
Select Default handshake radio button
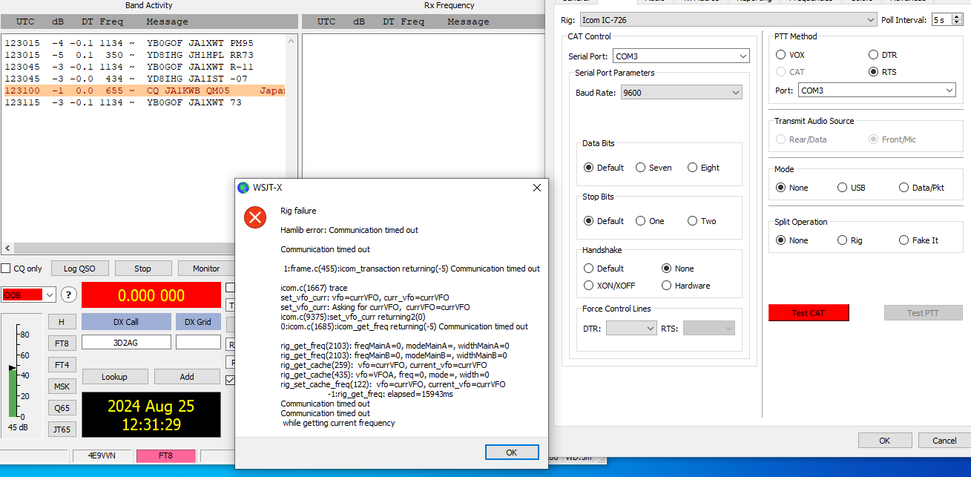(589, 269)
